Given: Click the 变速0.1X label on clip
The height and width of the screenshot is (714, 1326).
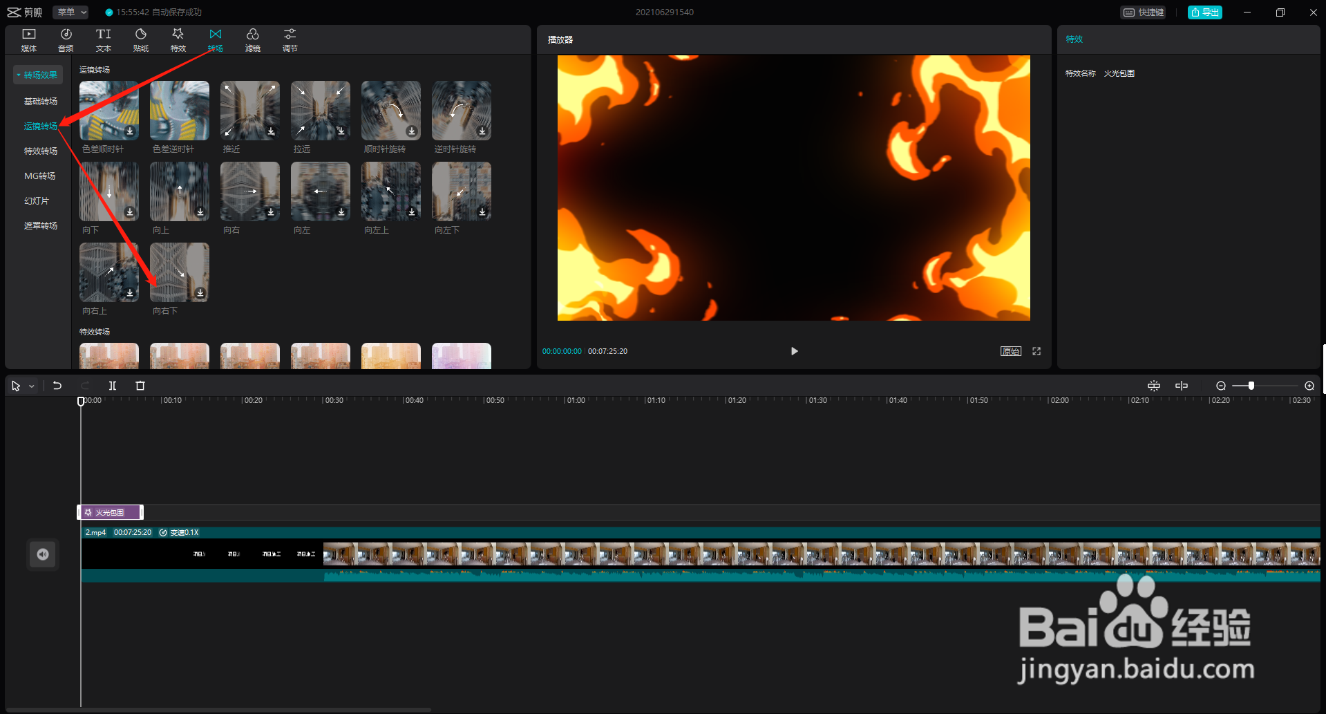Looking at the screenshot, I should click(x=184, y=532).
